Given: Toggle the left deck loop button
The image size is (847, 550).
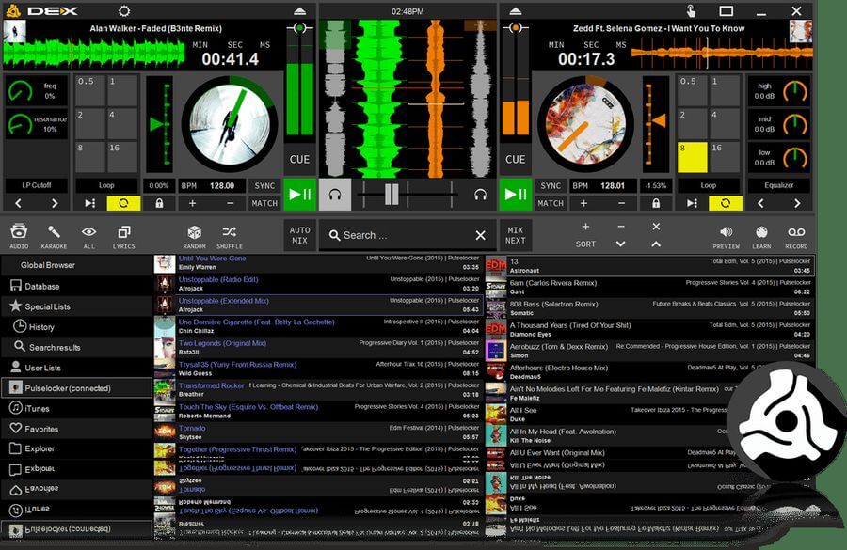Looking at the screenshot, I should 123,203.
